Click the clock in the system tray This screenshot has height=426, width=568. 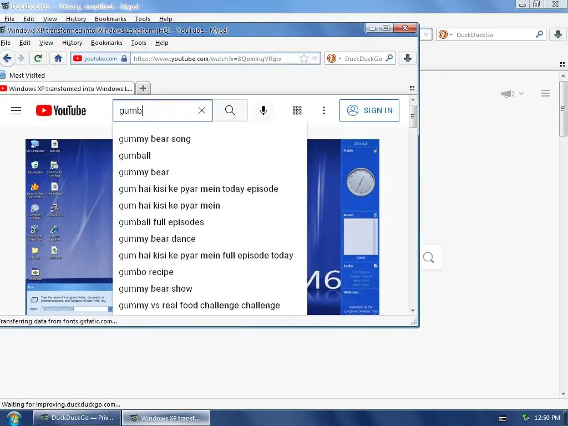[x=547, y=418]
